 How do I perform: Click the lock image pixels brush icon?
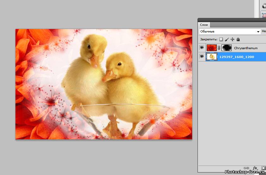coord(227,39)
